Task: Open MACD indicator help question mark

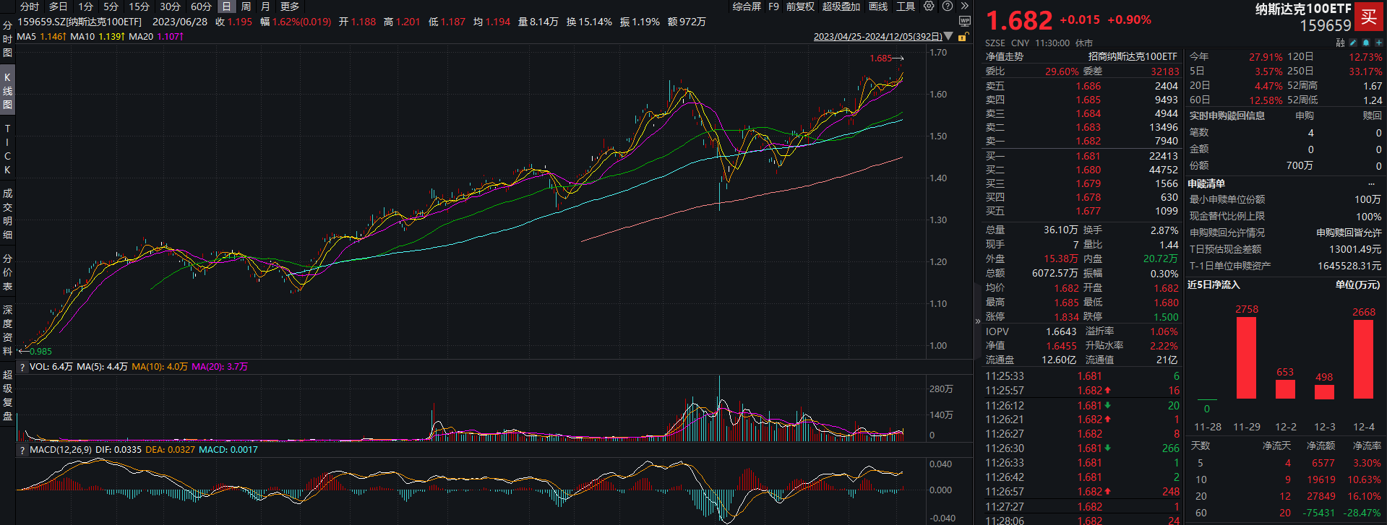Action: tap(22, 450)
